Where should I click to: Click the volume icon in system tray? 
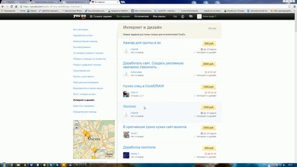click(284, 165)
